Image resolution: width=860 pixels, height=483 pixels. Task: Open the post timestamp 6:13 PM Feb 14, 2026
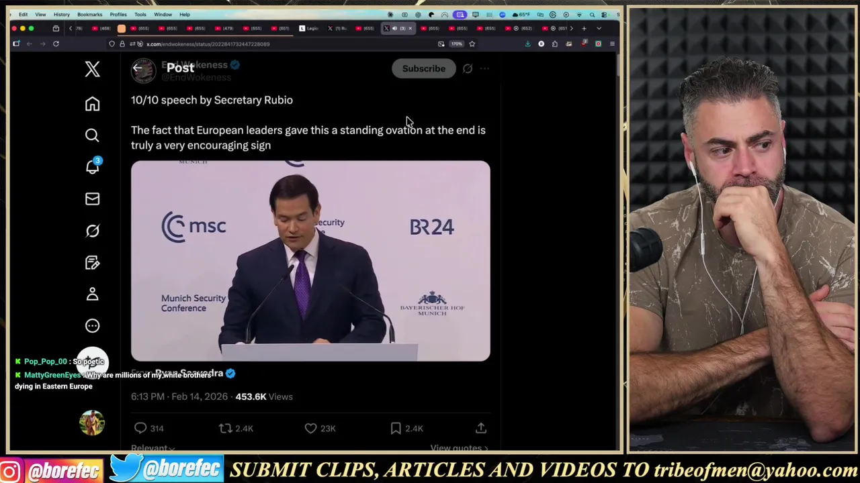coord(179,396)
